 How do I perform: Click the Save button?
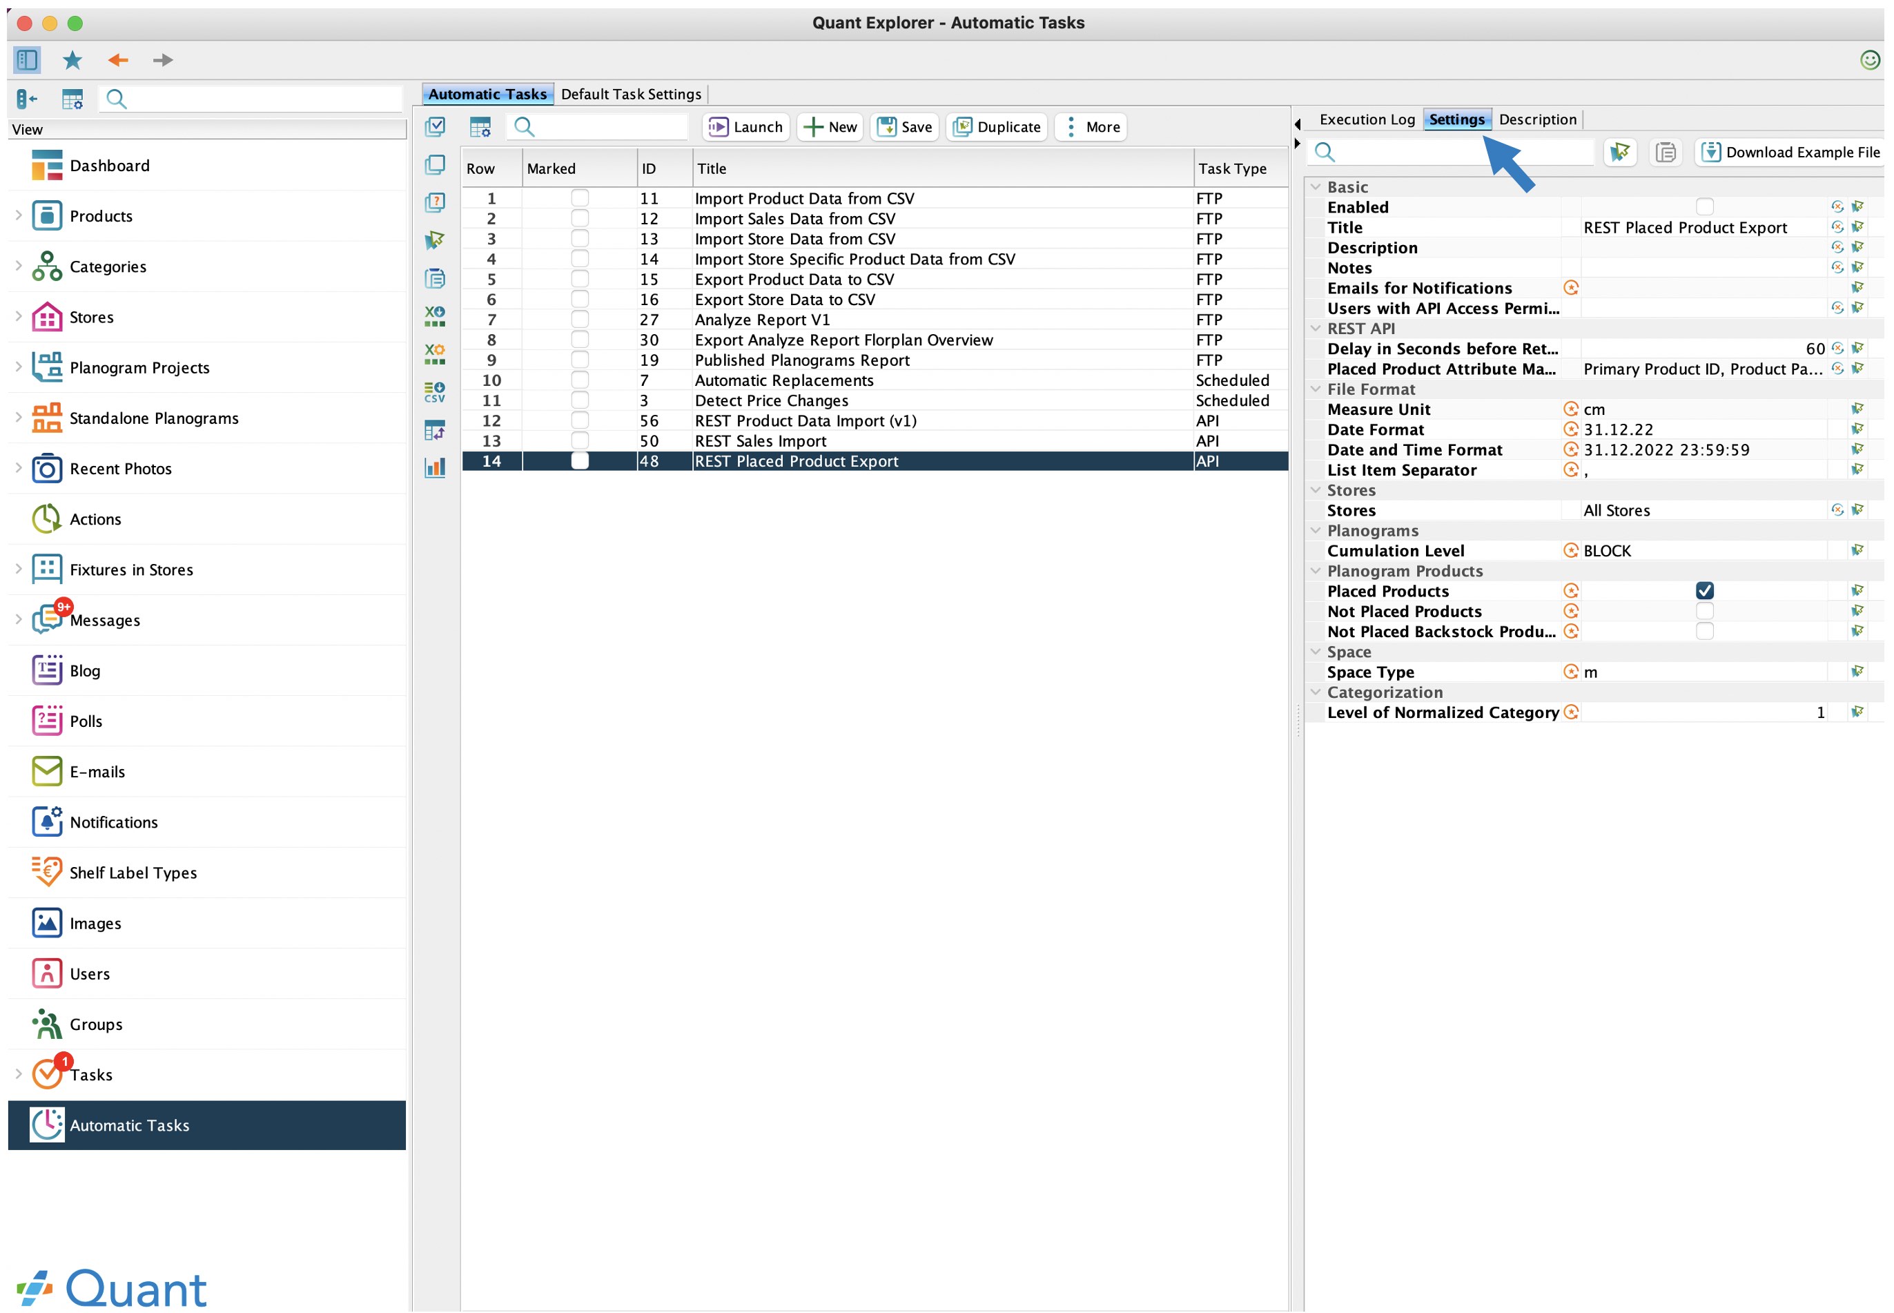(905, 127)
